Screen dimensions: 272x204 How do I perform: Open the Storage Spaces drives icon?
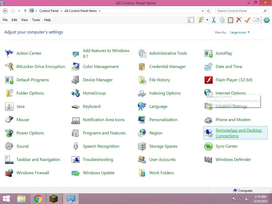pos(142,146)
